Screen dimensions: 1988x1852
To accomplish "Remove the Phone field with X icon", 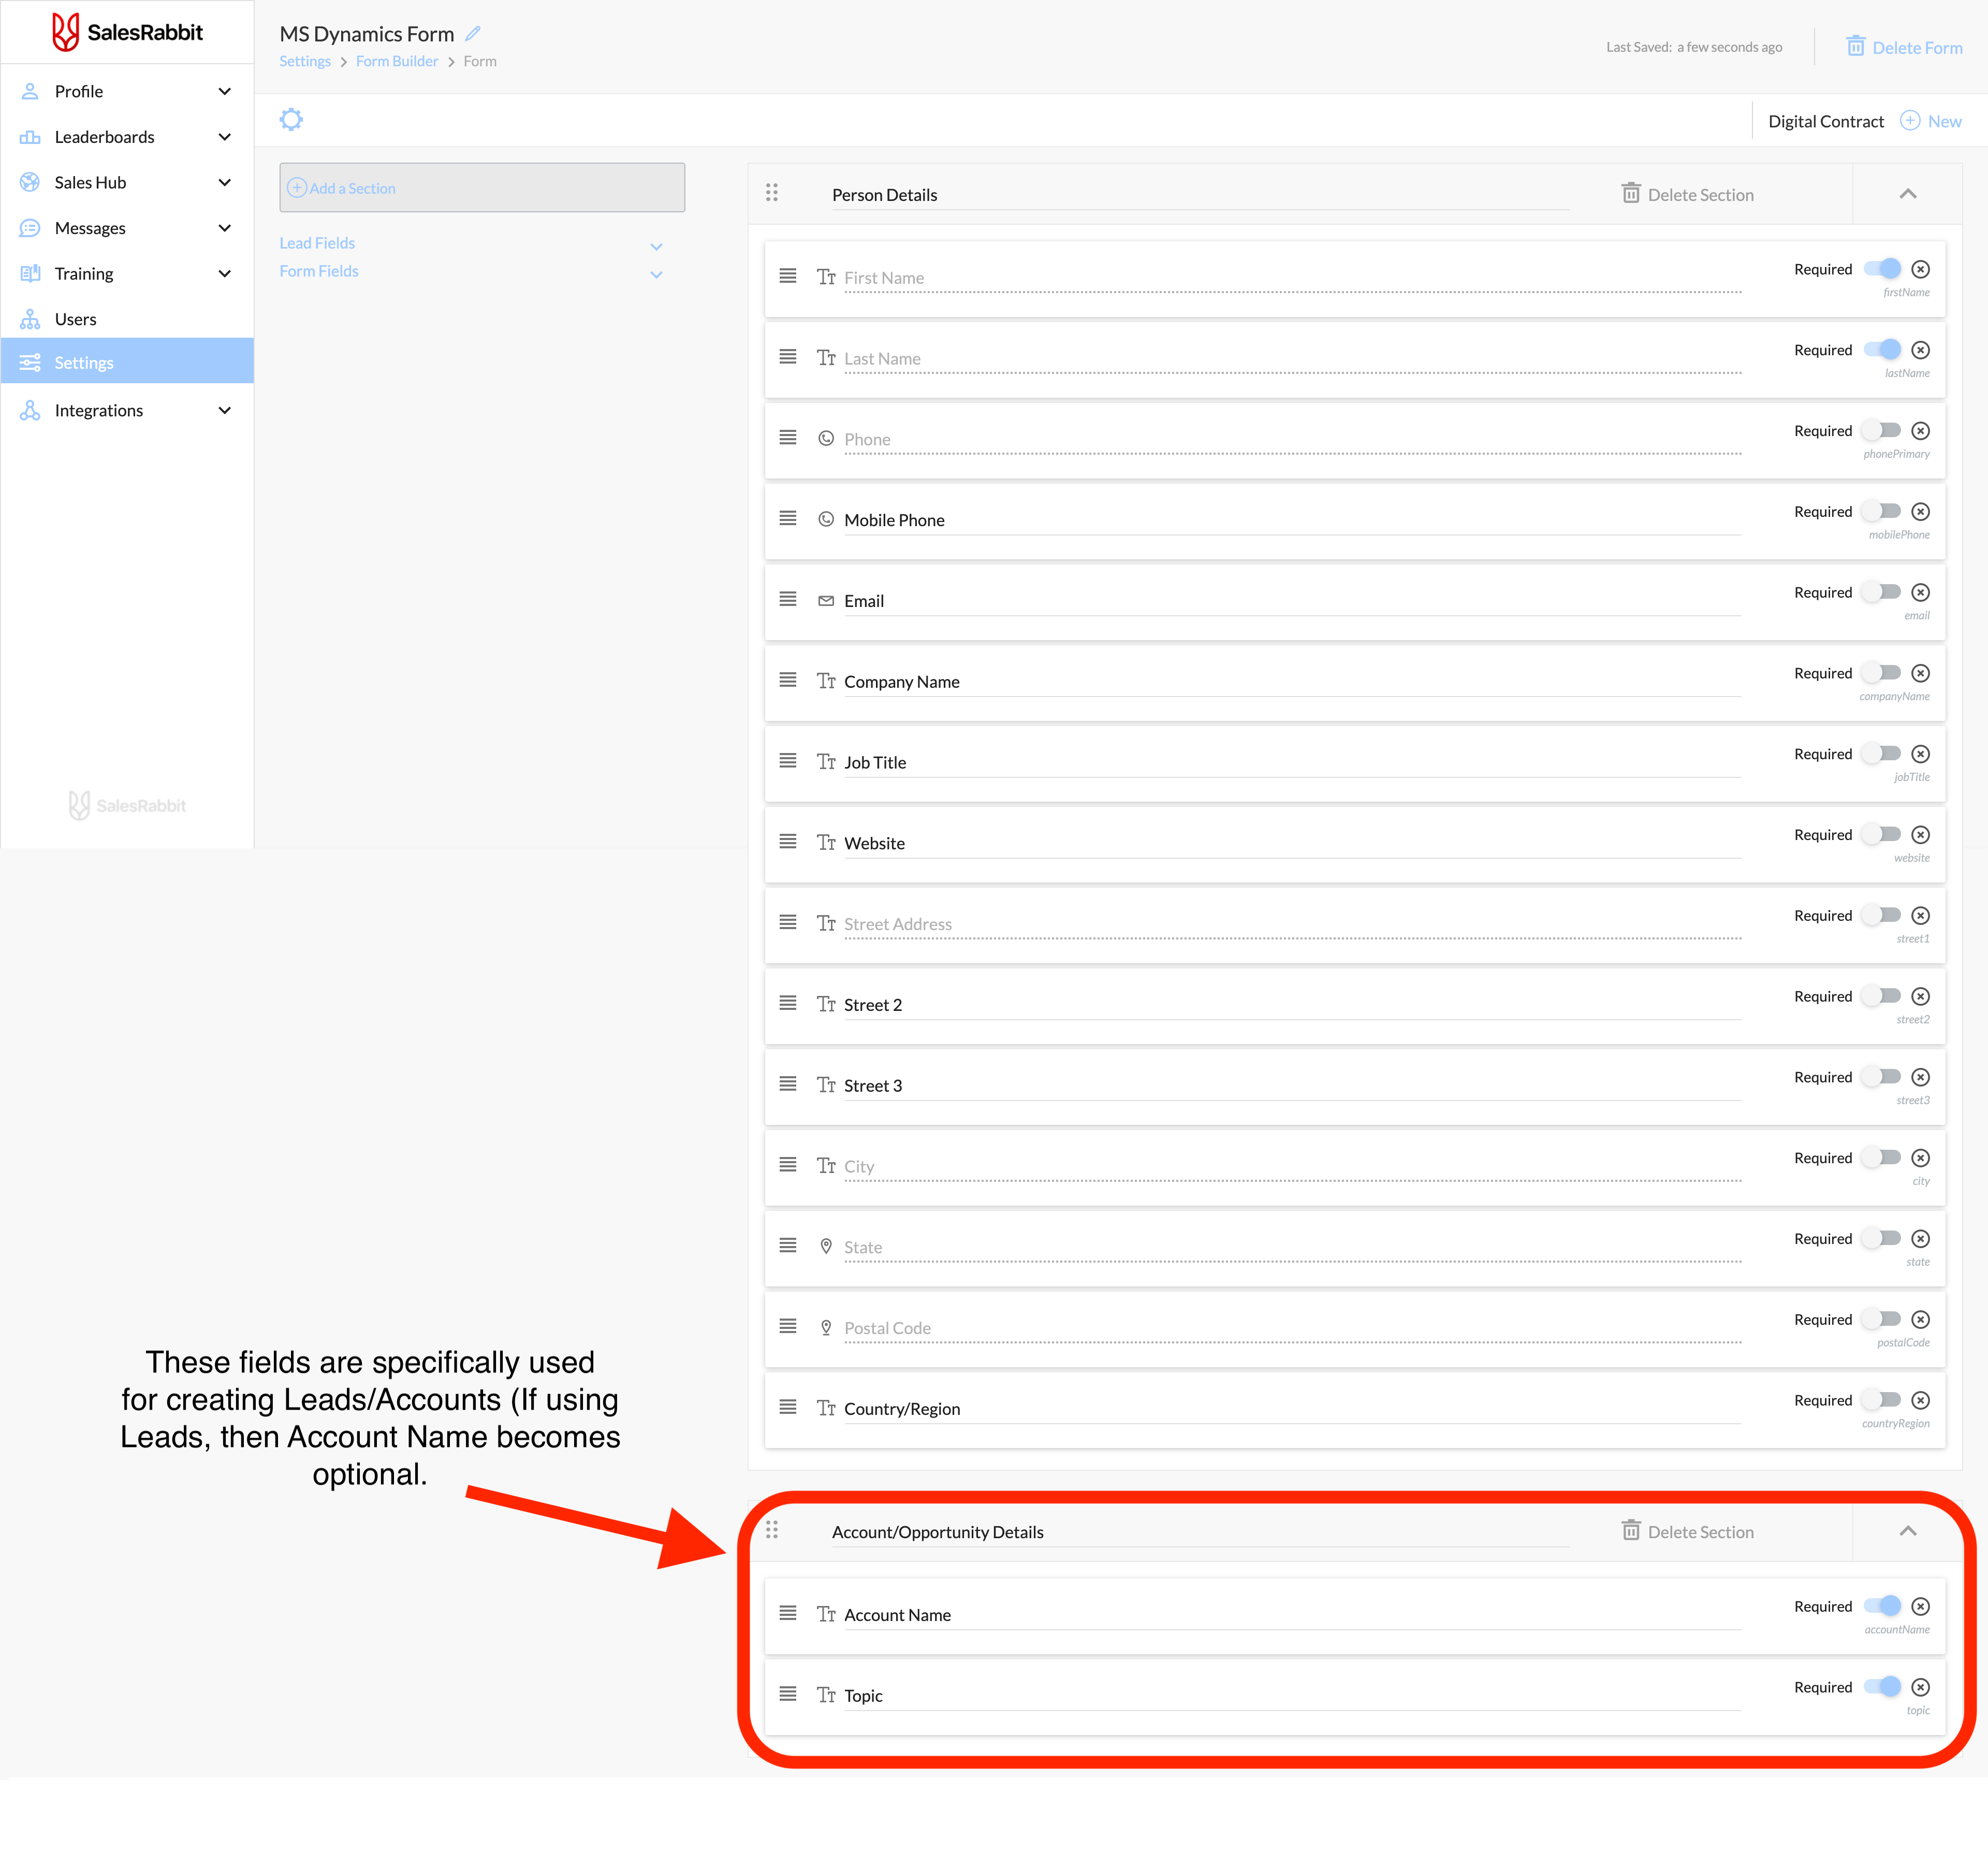I will pos(1920,431).
